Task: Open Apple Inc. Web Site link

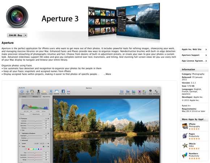Action: point(194,49)
